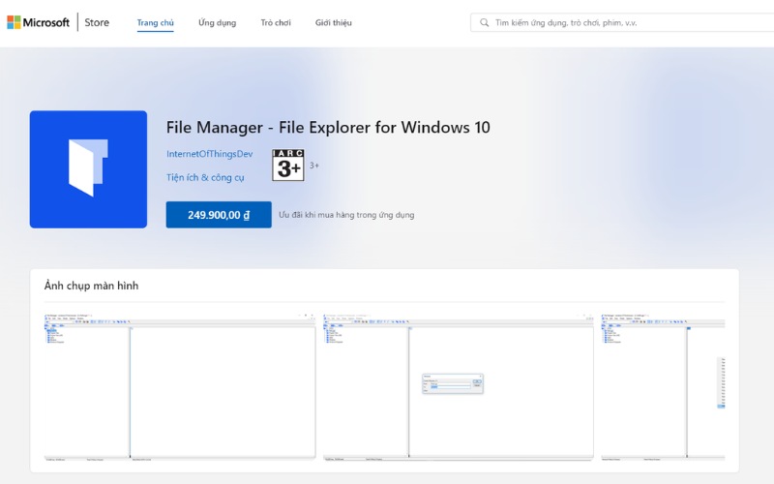
Task: Go to the Giới thiệu tab
Action: [334, 22]
